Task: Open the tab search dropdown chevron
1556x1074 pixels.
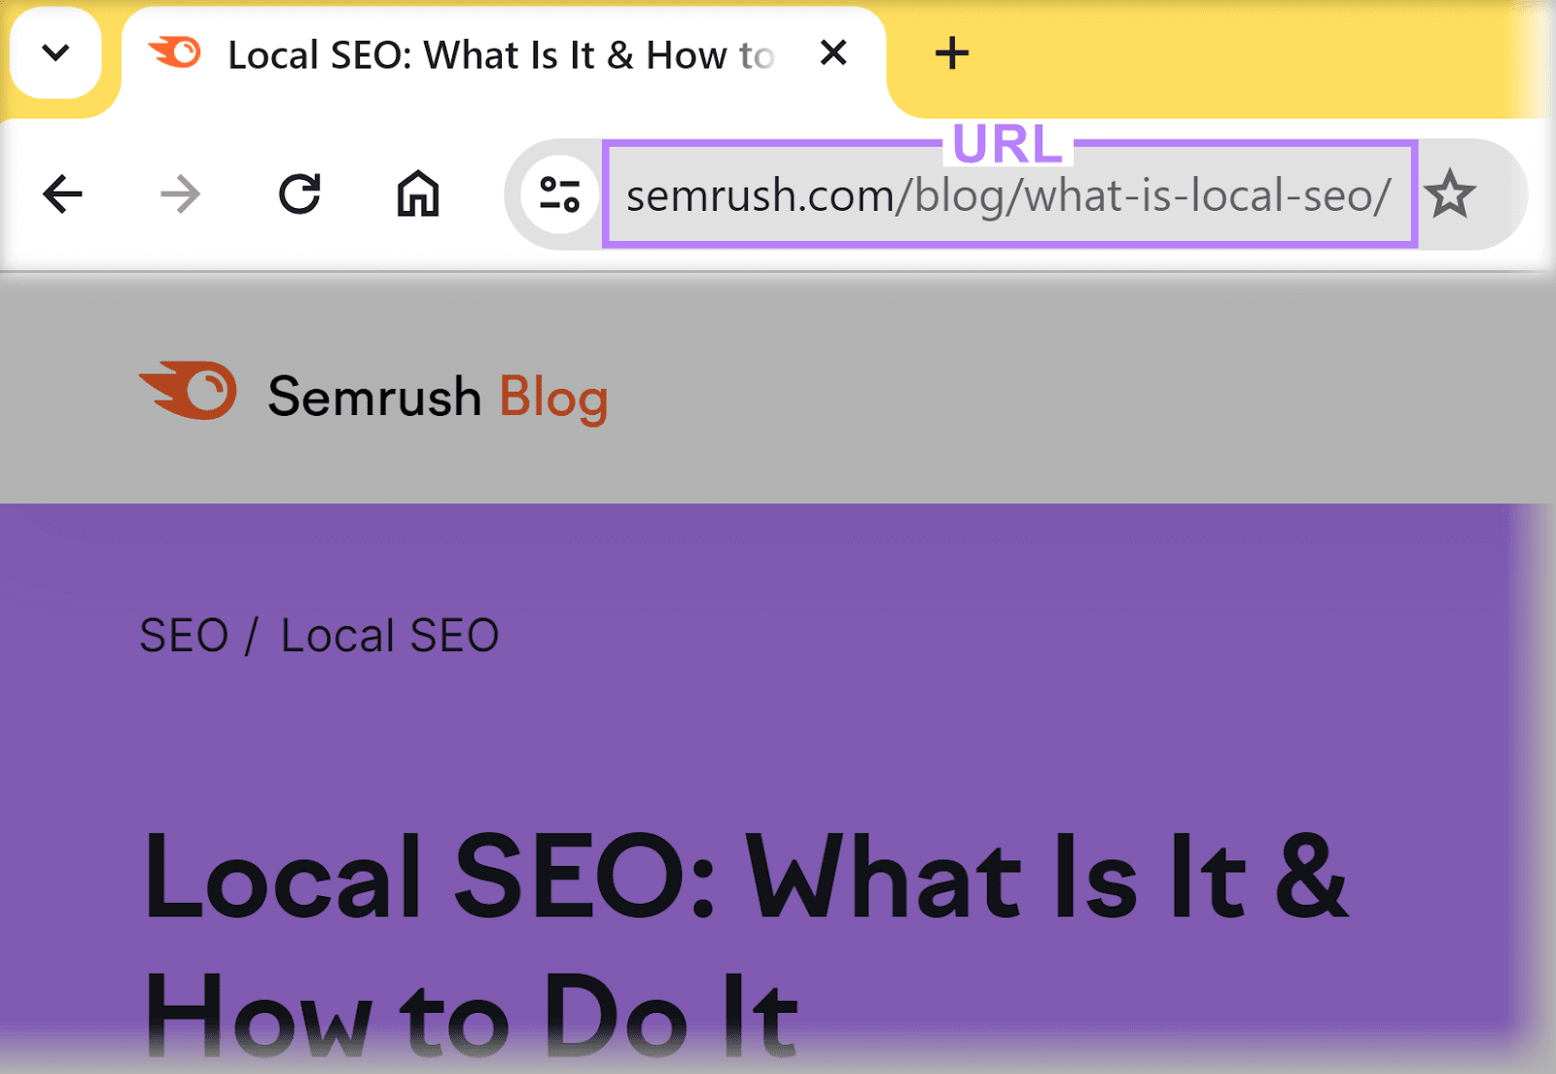Action: 55,52
